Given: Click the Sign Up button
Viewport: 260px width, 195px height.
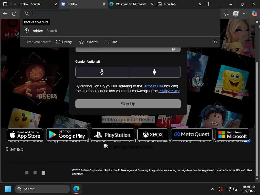Looking at the screenshot, I should click(128, 104).
